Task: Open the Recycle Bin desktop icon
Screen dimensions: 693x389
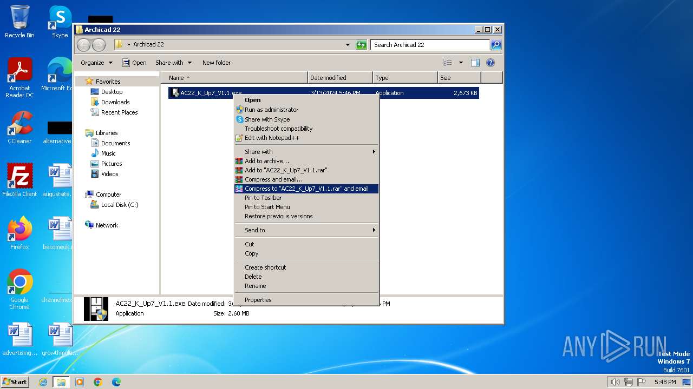Action: [x=19, y=22]
